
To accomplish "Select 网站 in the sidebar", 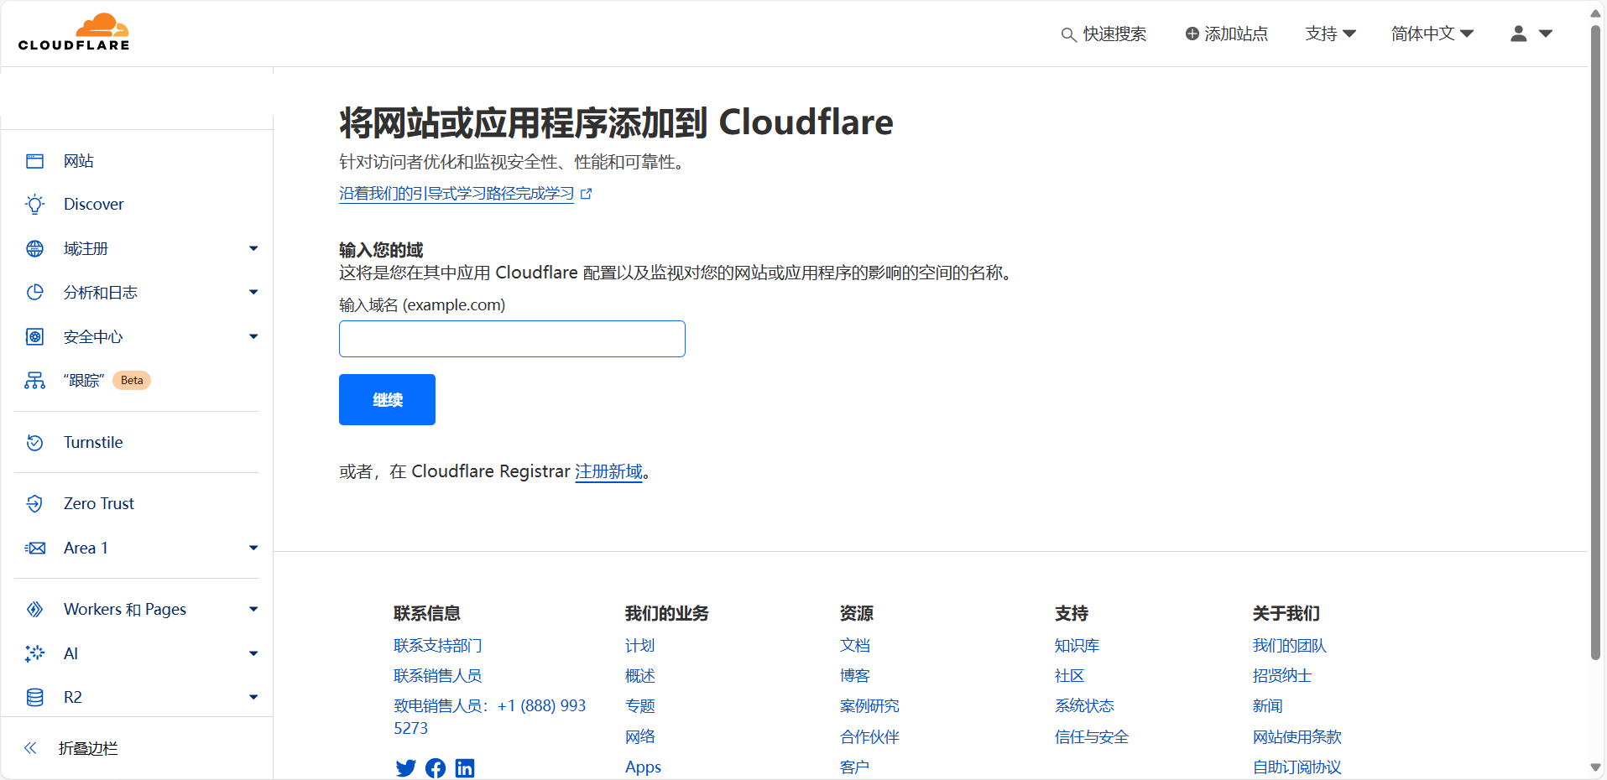I will click(79, 161).
